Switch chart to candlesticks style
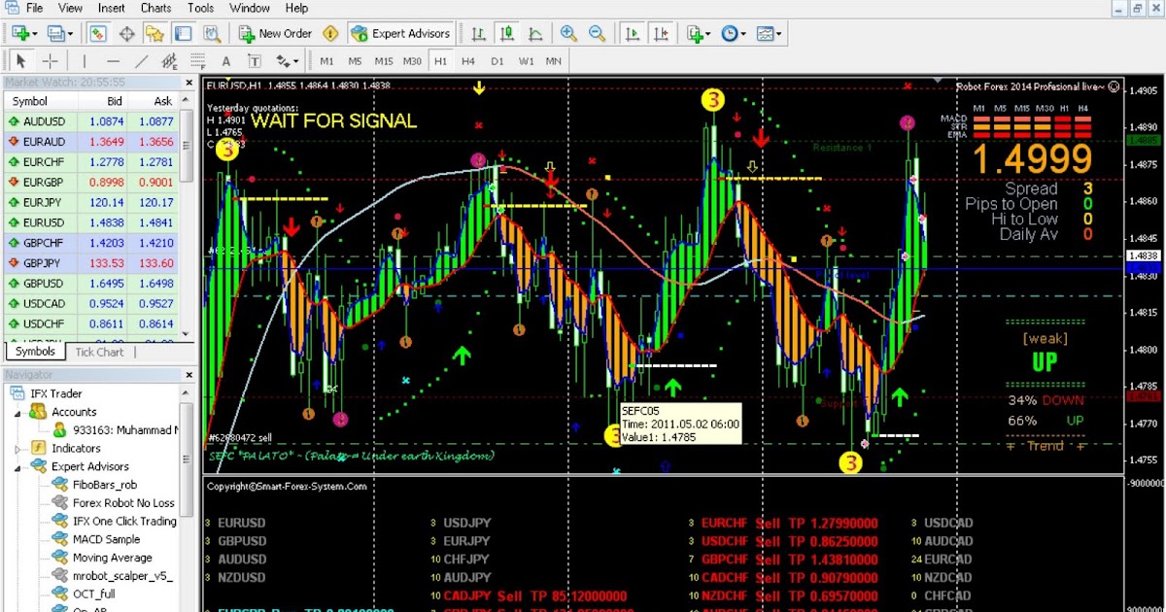Viewport: 1166px width, 612px height. (x=506, y=34)
